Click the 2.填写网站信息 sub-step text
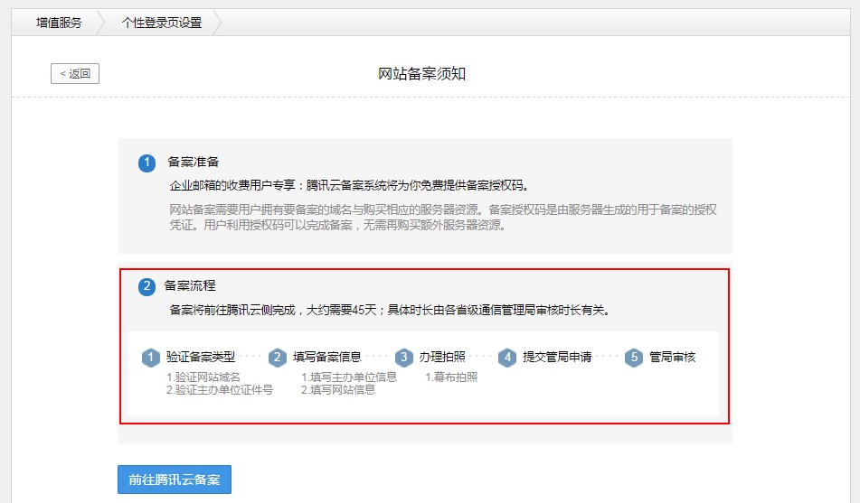860x503 pixels. (338, 390)
